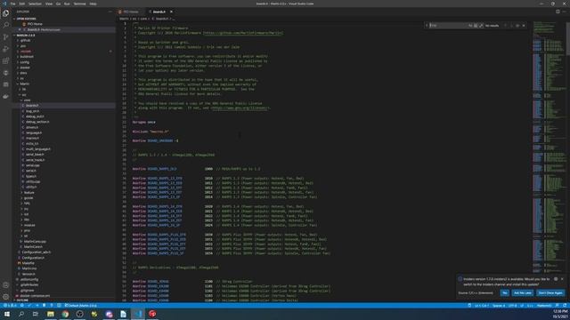Click the code minimap
The image size is (570, 320).
click(x=549, y=145)
